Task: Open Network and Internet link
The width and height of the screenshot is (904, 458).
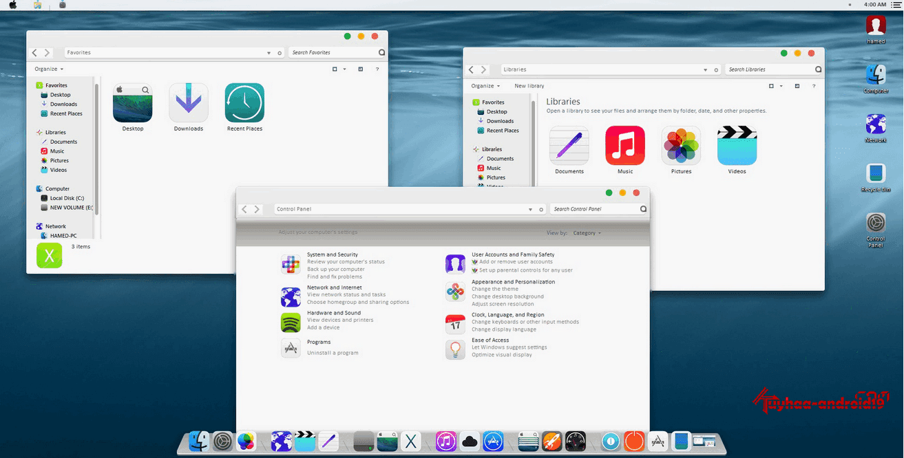Action: [335, 287]
